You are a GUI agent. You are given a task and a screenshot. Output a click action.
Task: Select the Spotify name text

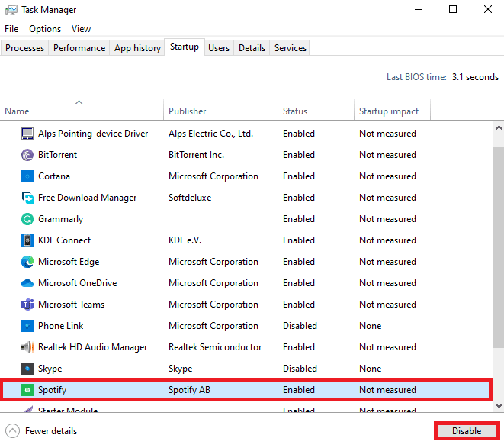click(x=52, y=390)
